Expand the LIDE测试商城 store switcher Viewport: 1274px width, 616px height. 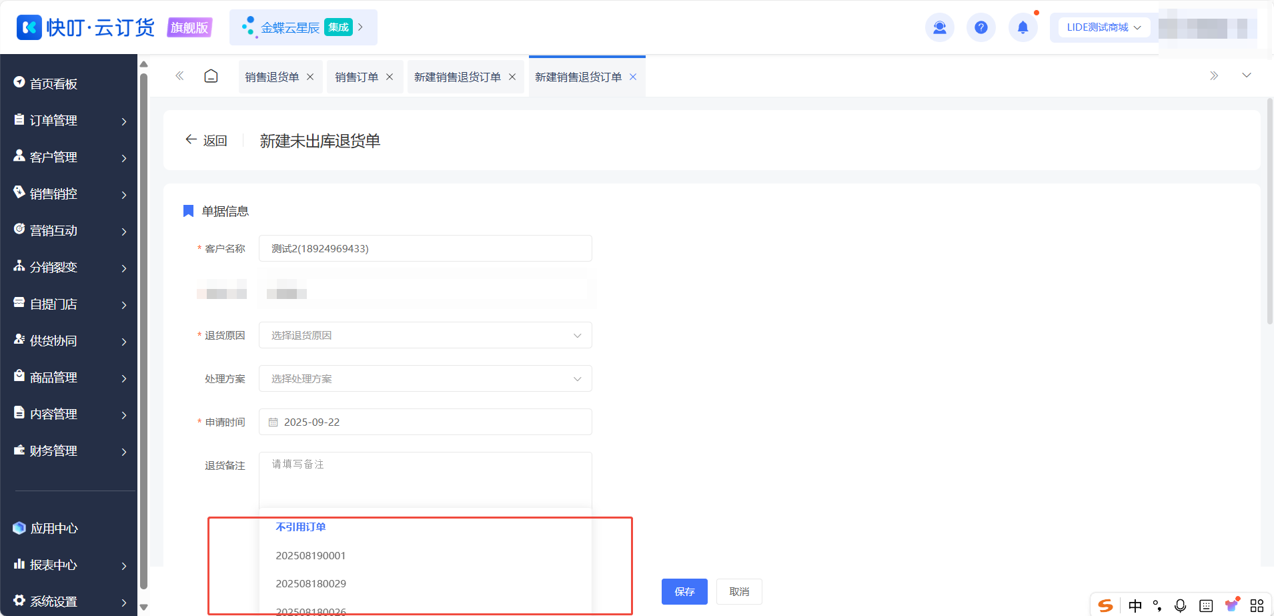tap(1104, 27)
